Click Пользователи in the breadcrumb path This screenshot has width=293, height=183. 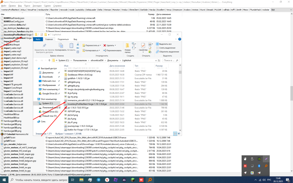pos(80,60)
